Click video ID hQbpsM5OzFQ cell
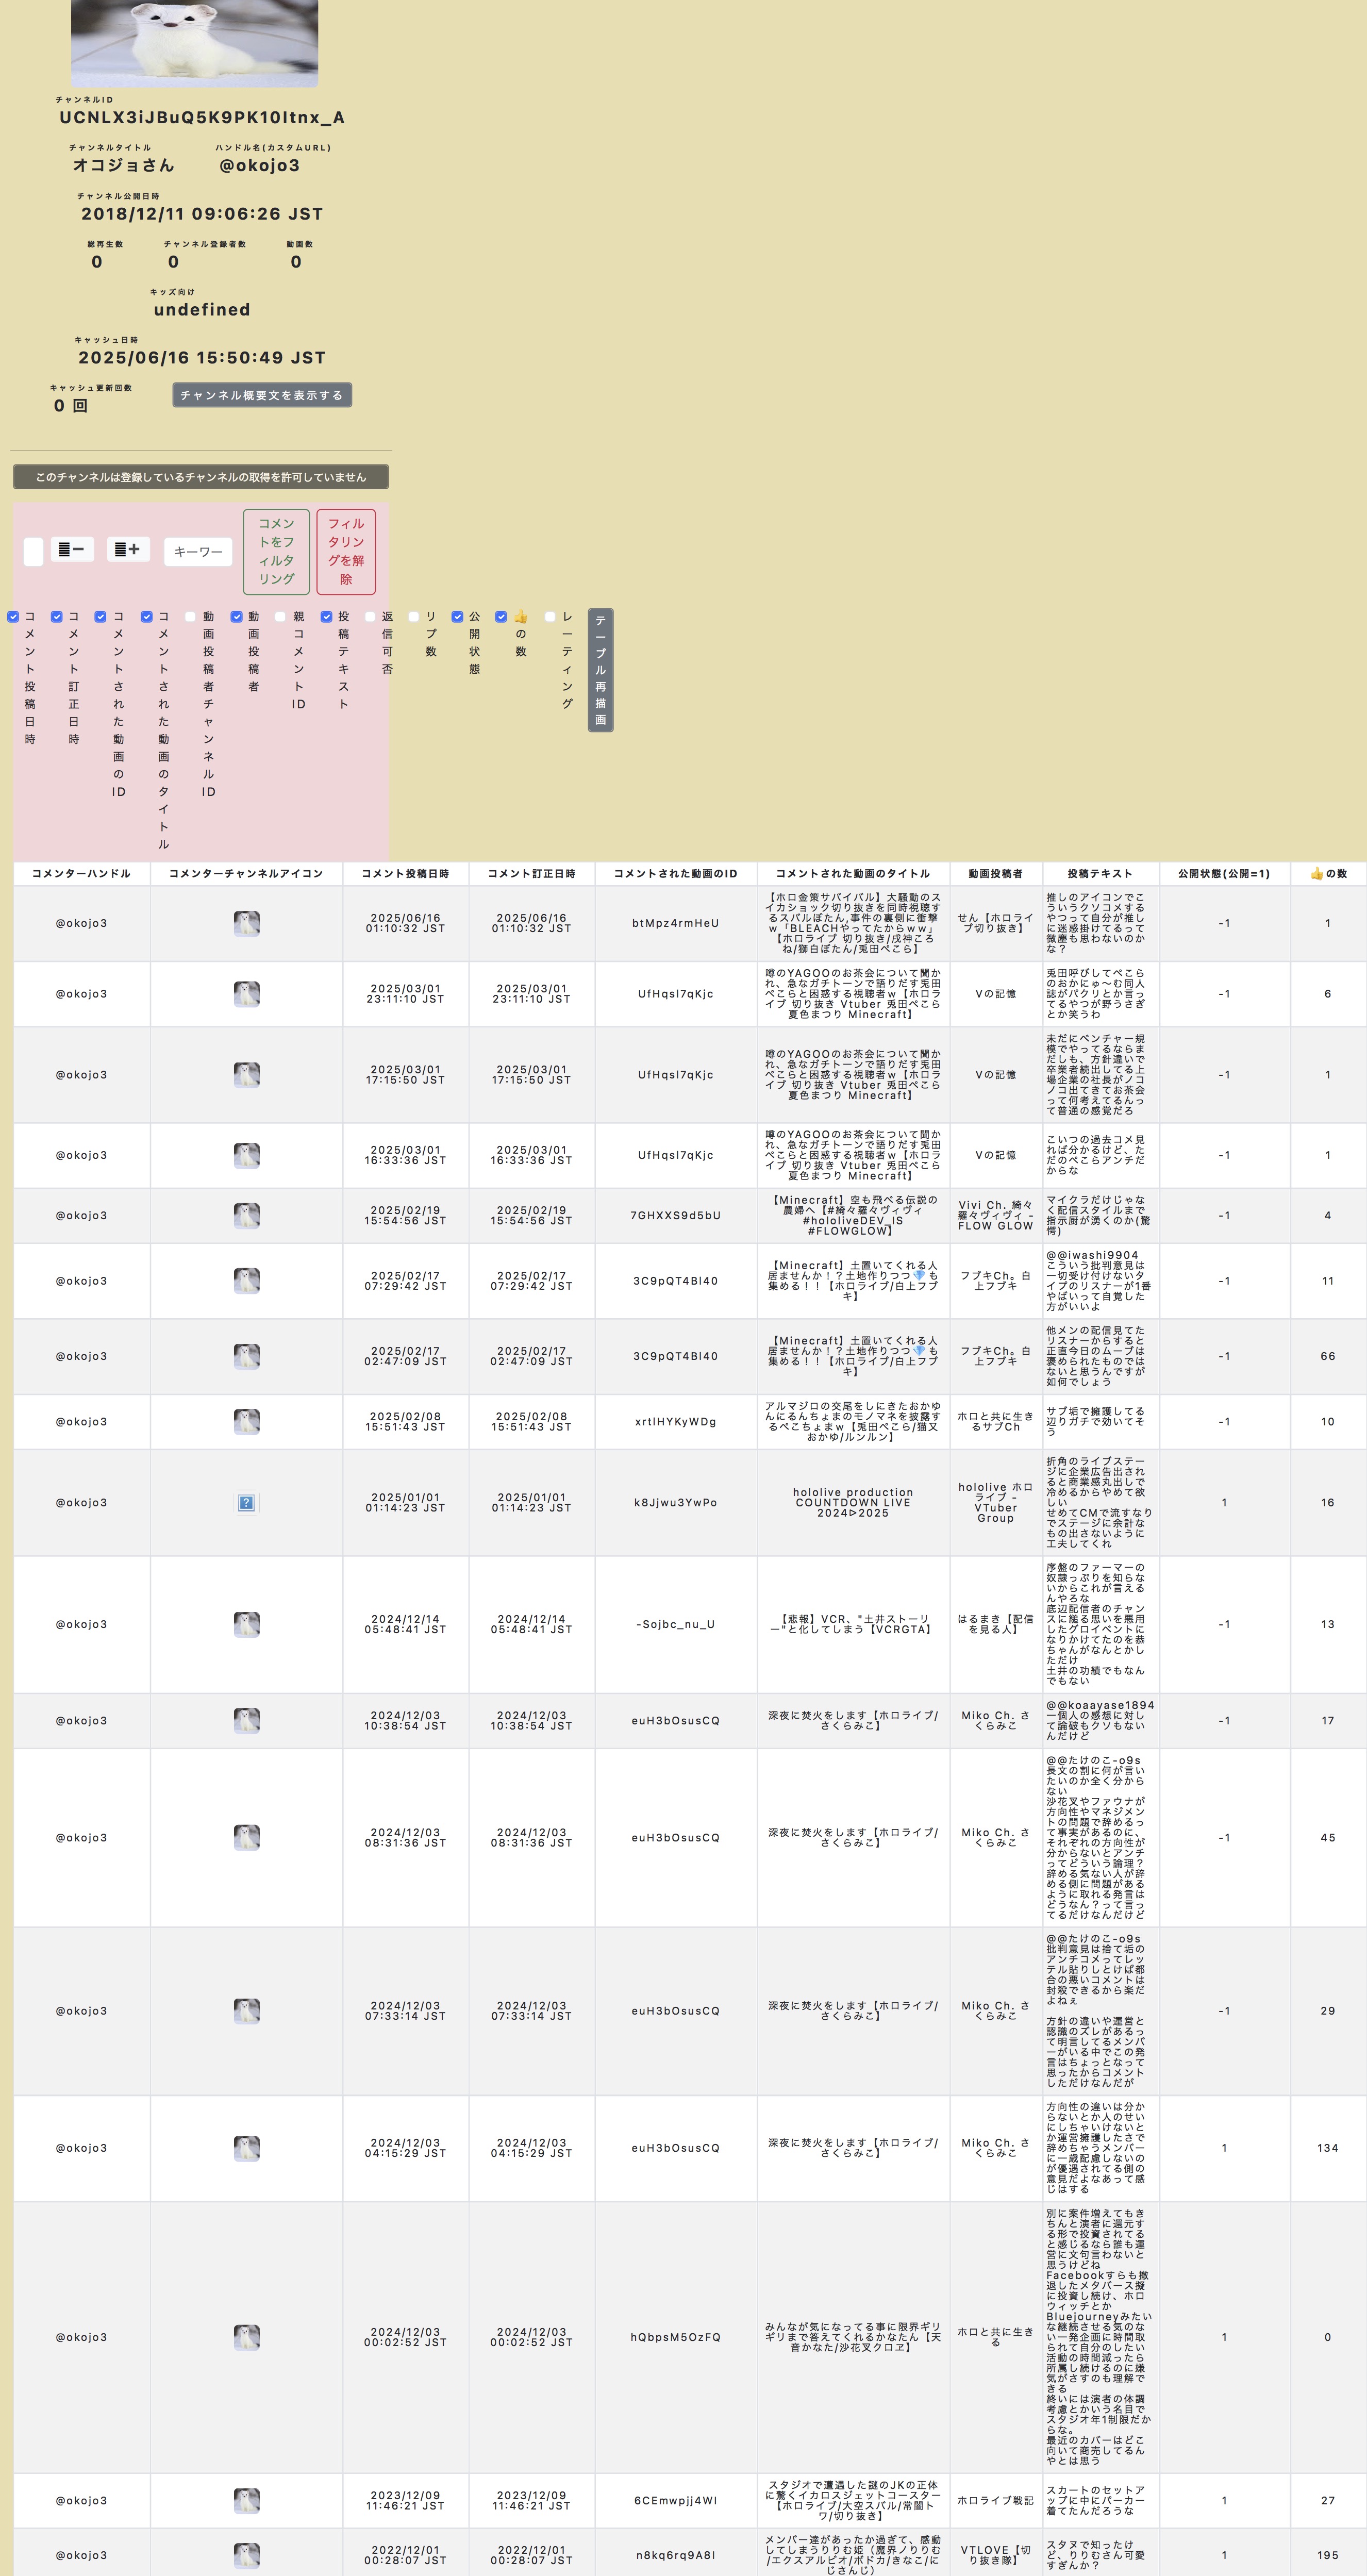1367x2576 pixels. coord(675,2337)
